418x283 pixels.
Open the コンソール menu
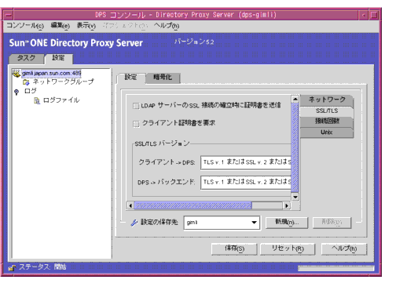coord(25,26)
